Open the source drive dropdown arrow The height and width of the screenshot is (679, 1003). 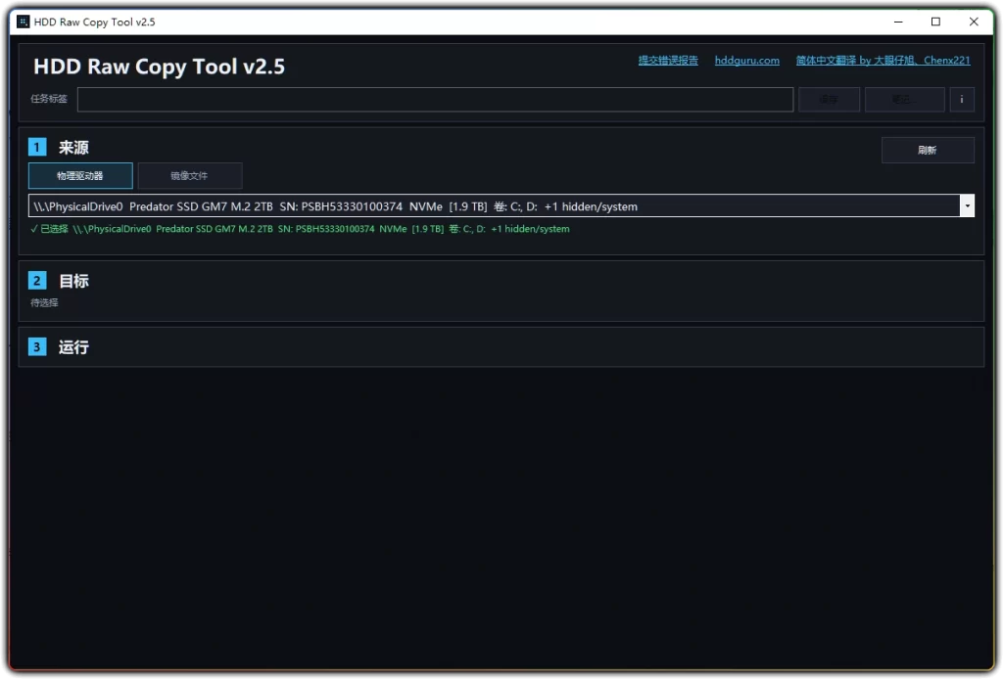967,206
